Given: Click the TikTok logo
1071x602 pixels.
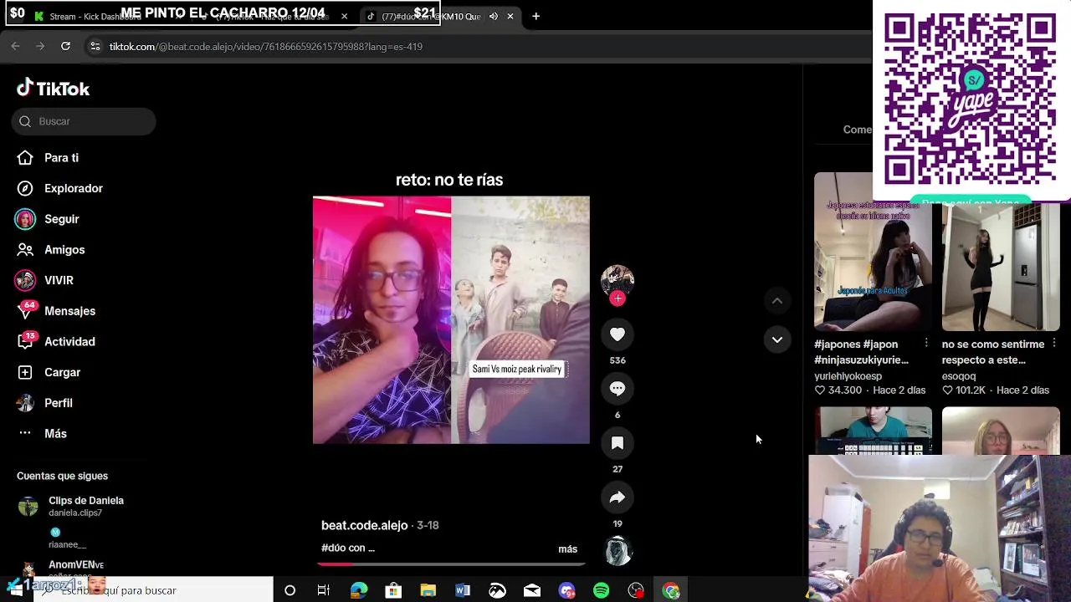Looking at the screenshot, I should [53, 88].
